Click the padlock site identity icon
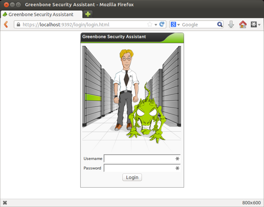The height and width of the screenshot is (207, 264). 18,24
